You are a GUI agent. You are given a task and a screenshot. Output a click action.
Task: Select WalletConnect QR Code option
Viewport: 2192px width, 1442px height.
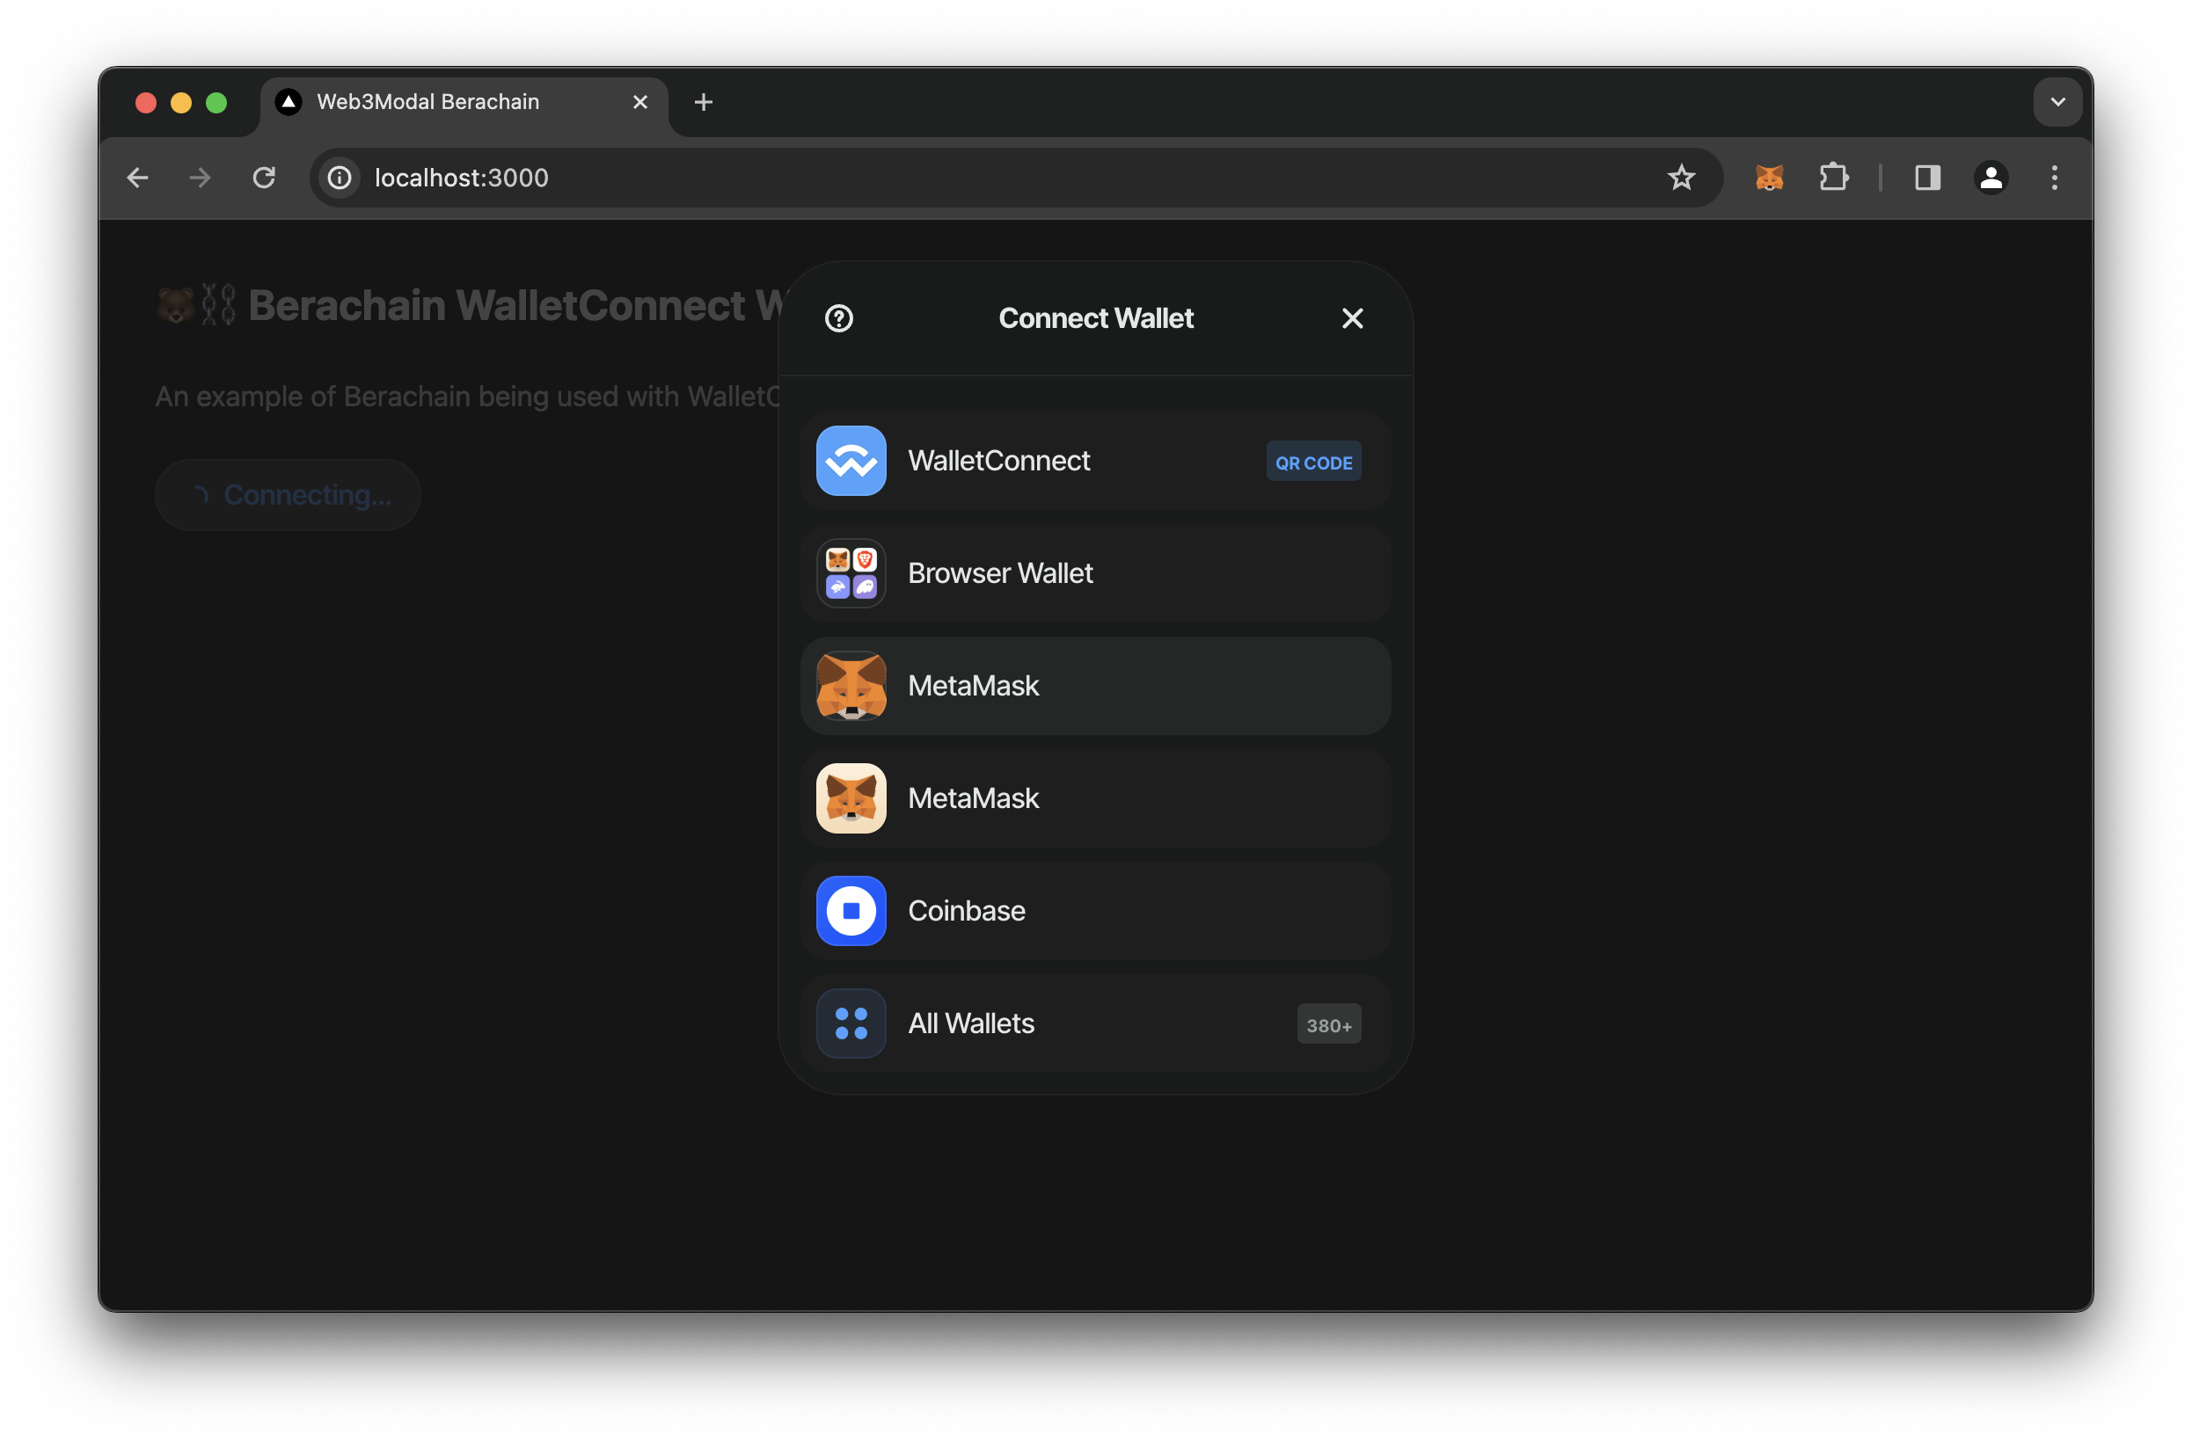point(1313,462)
